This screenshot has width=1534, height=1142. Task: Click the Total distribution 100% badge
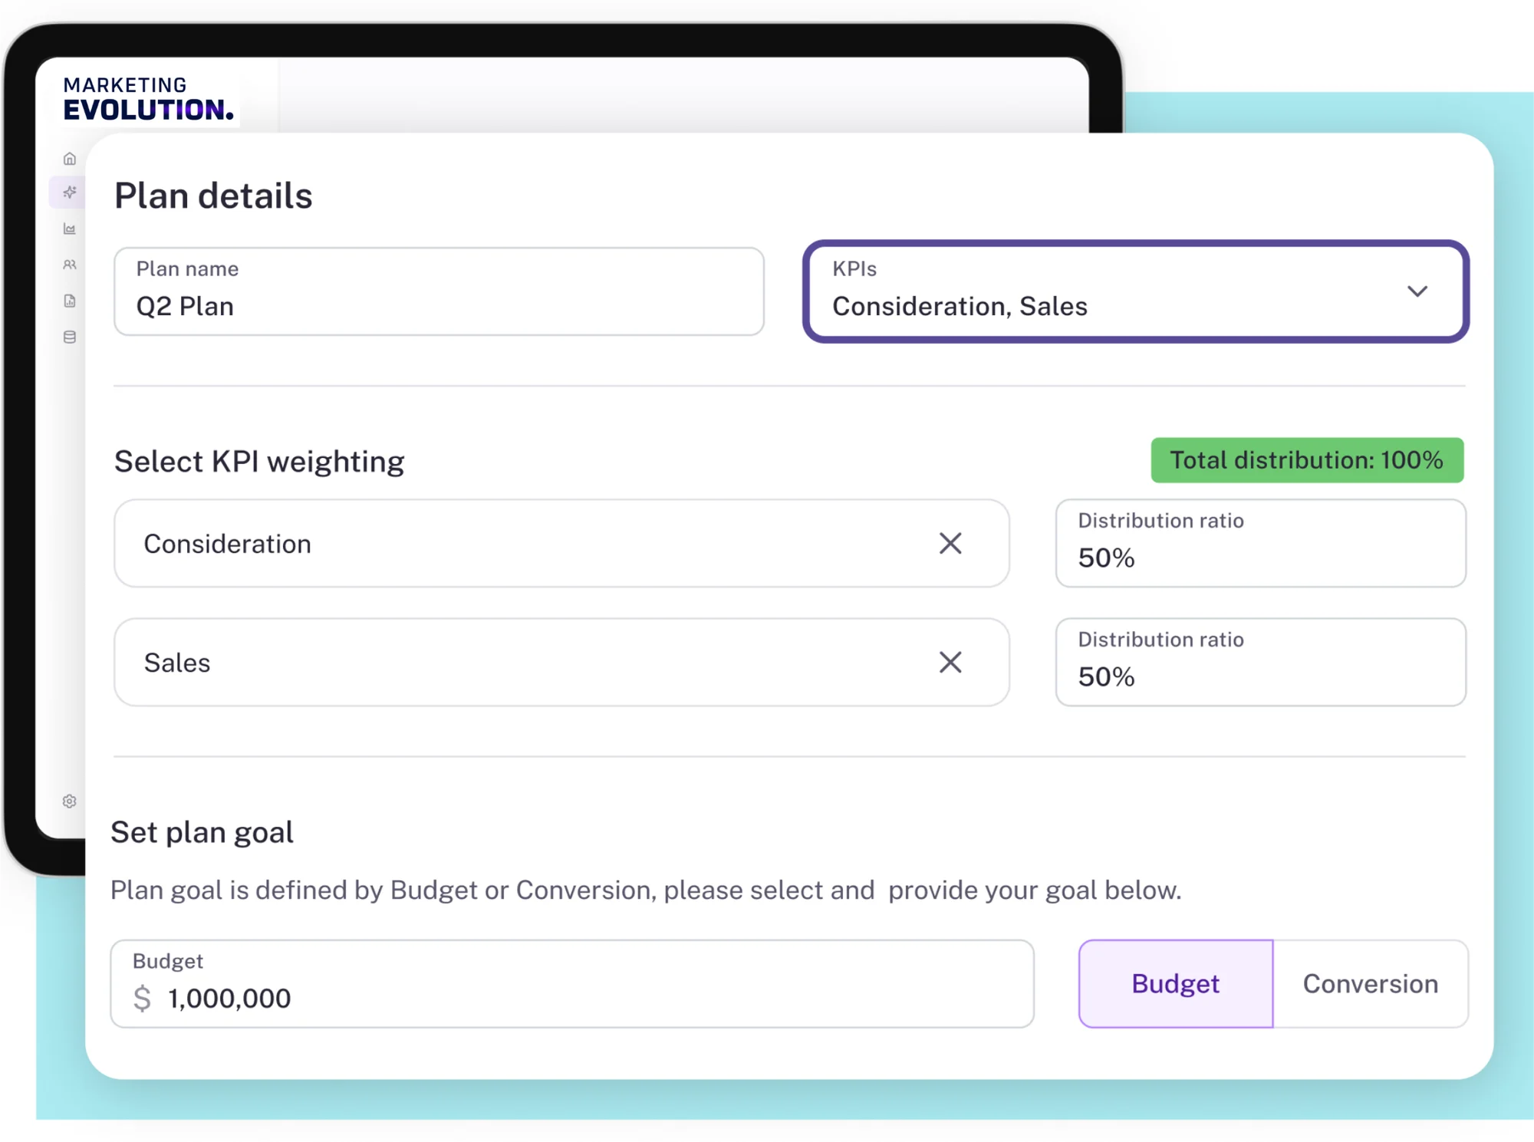[x=1306, y=460]
